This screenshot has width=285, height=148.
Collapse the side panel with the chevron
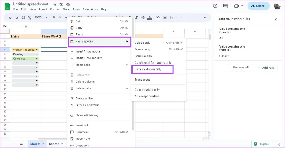pyautogui.click(x=279, y=144)
